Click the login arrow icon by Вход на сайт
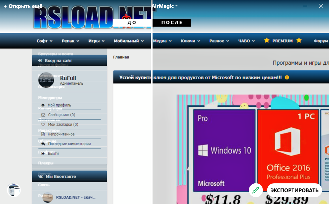 40,61
